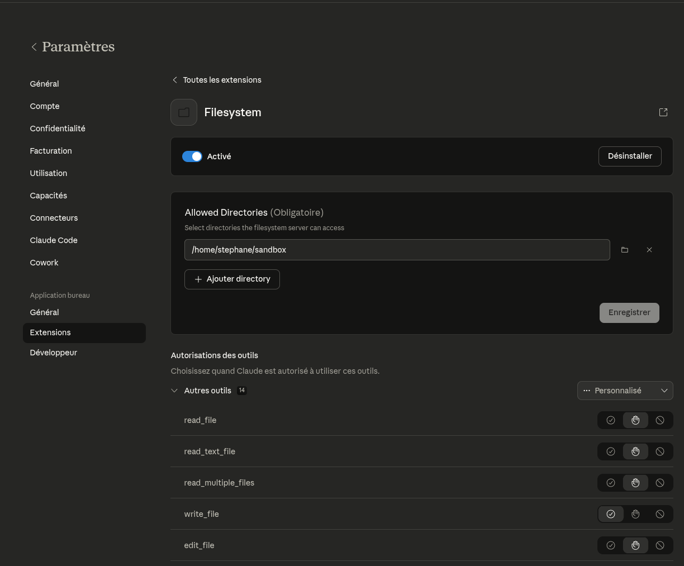The image size is (684, 566).
Task: Toggle the Activé extension switch off
Action: click(192, 156)
